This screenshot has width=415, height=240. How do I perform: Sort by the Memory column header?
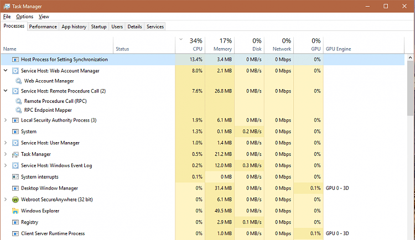220,45
